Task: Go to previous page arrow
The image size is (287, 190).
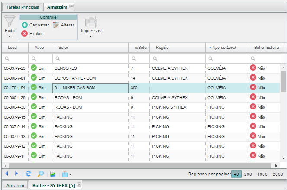Action: pos(7,174)
